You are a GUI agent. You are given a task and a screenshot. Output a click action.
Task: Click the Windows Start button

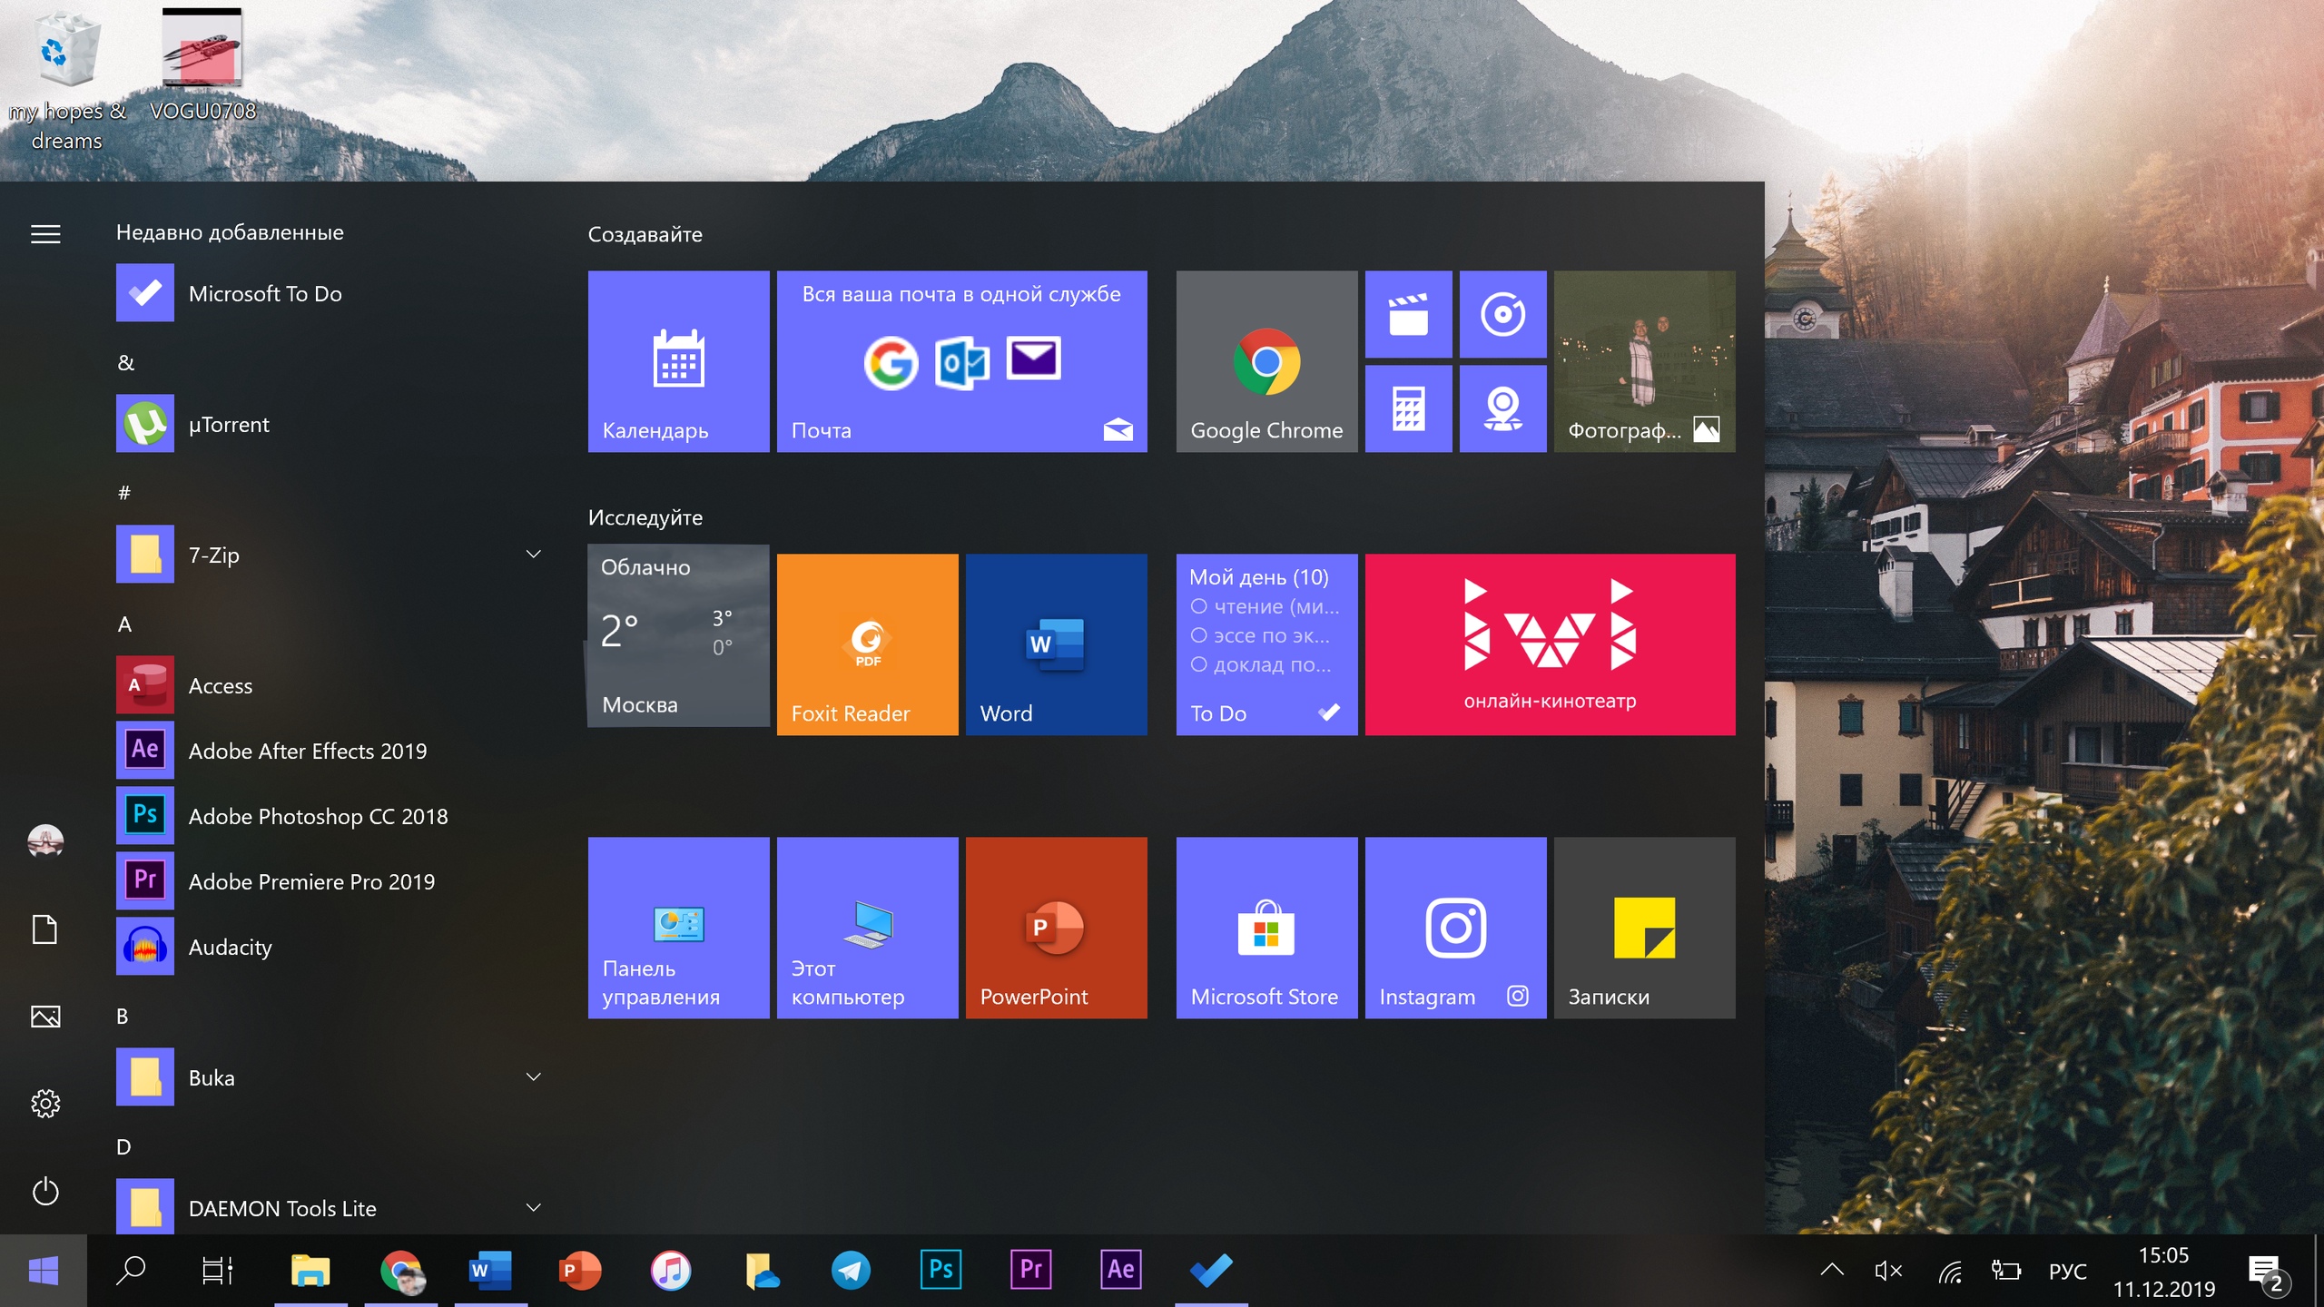click(44, 1271)
